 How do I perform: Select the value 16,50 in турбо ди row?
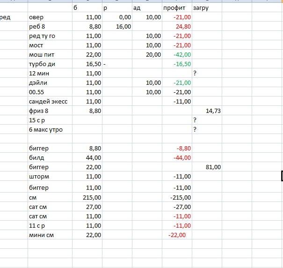[94, 64]
